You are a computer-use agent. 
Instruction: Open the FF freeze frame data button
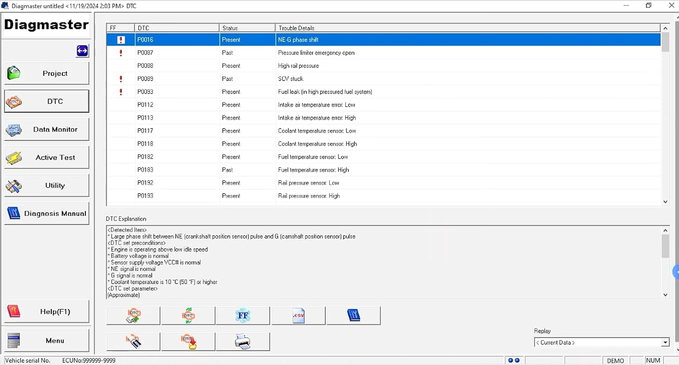pos(243,316)
